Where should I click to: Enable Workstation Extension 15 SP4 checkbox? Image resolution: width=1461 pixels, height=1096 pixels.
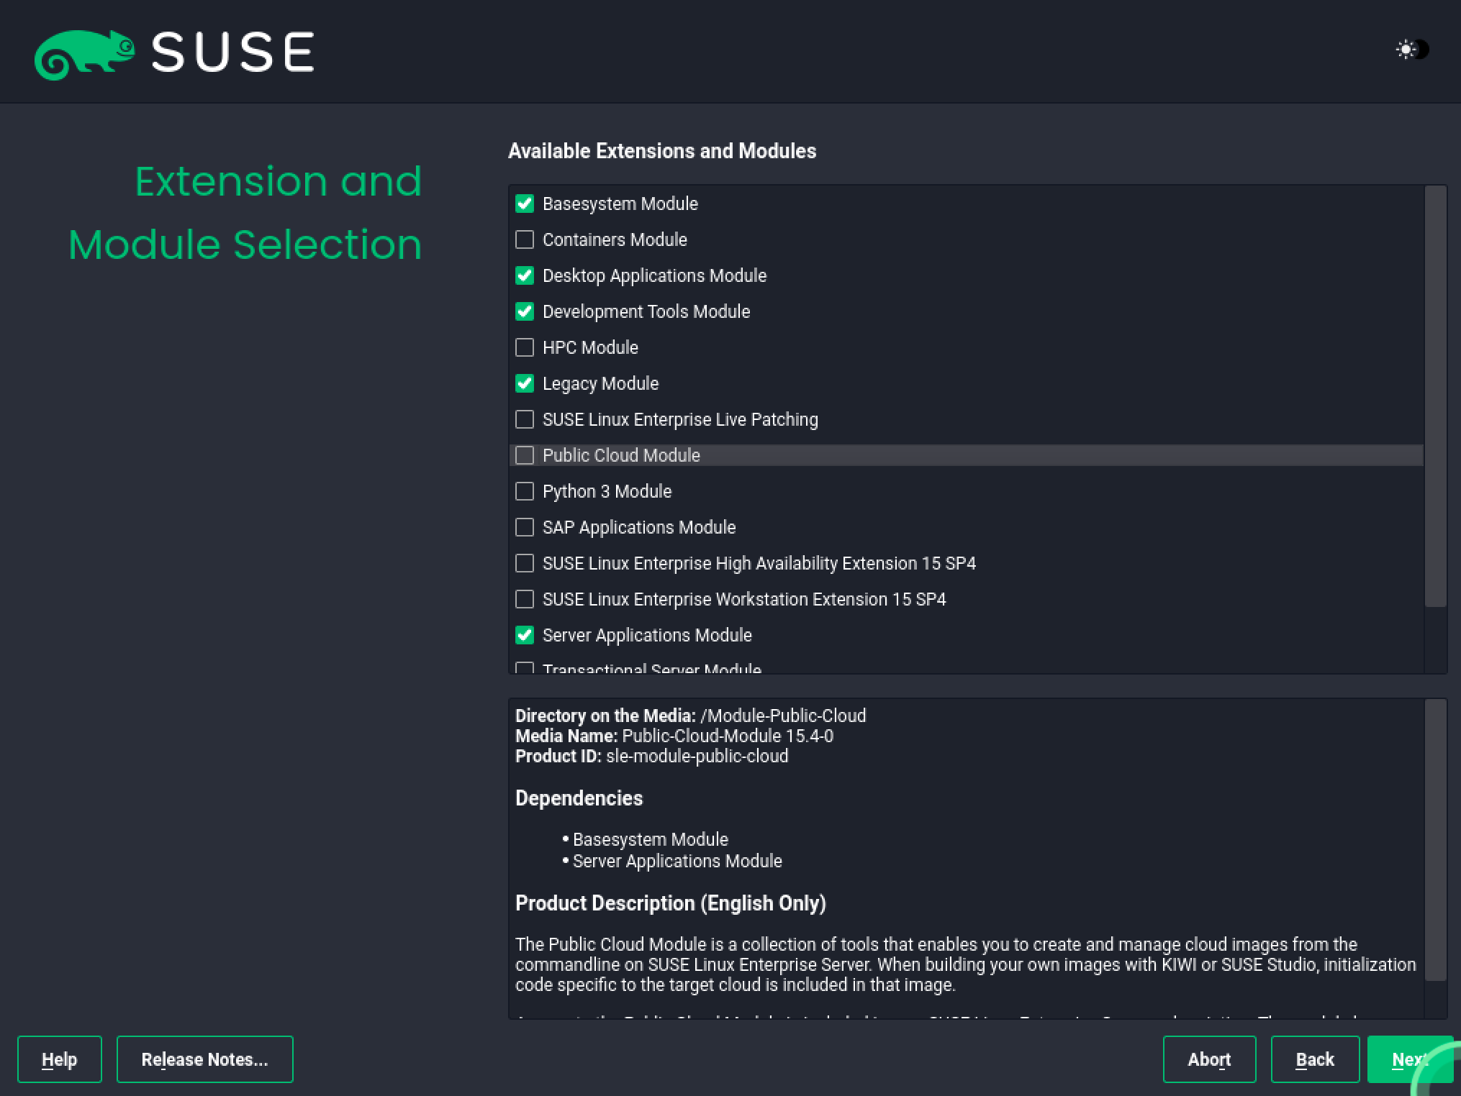(525, 599)
